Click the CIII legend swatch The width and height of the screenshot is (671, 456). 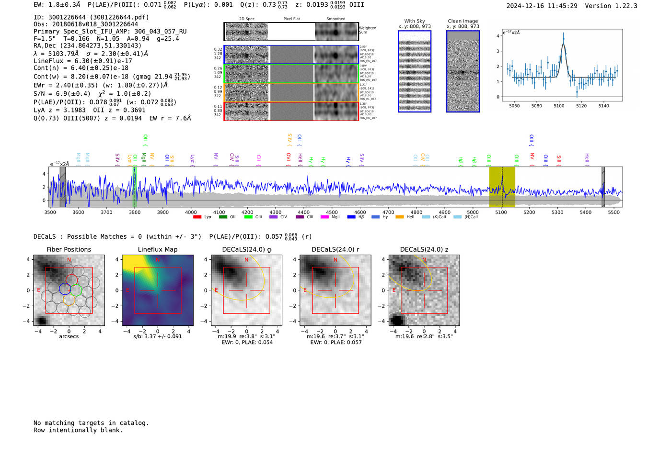point(300,217)
